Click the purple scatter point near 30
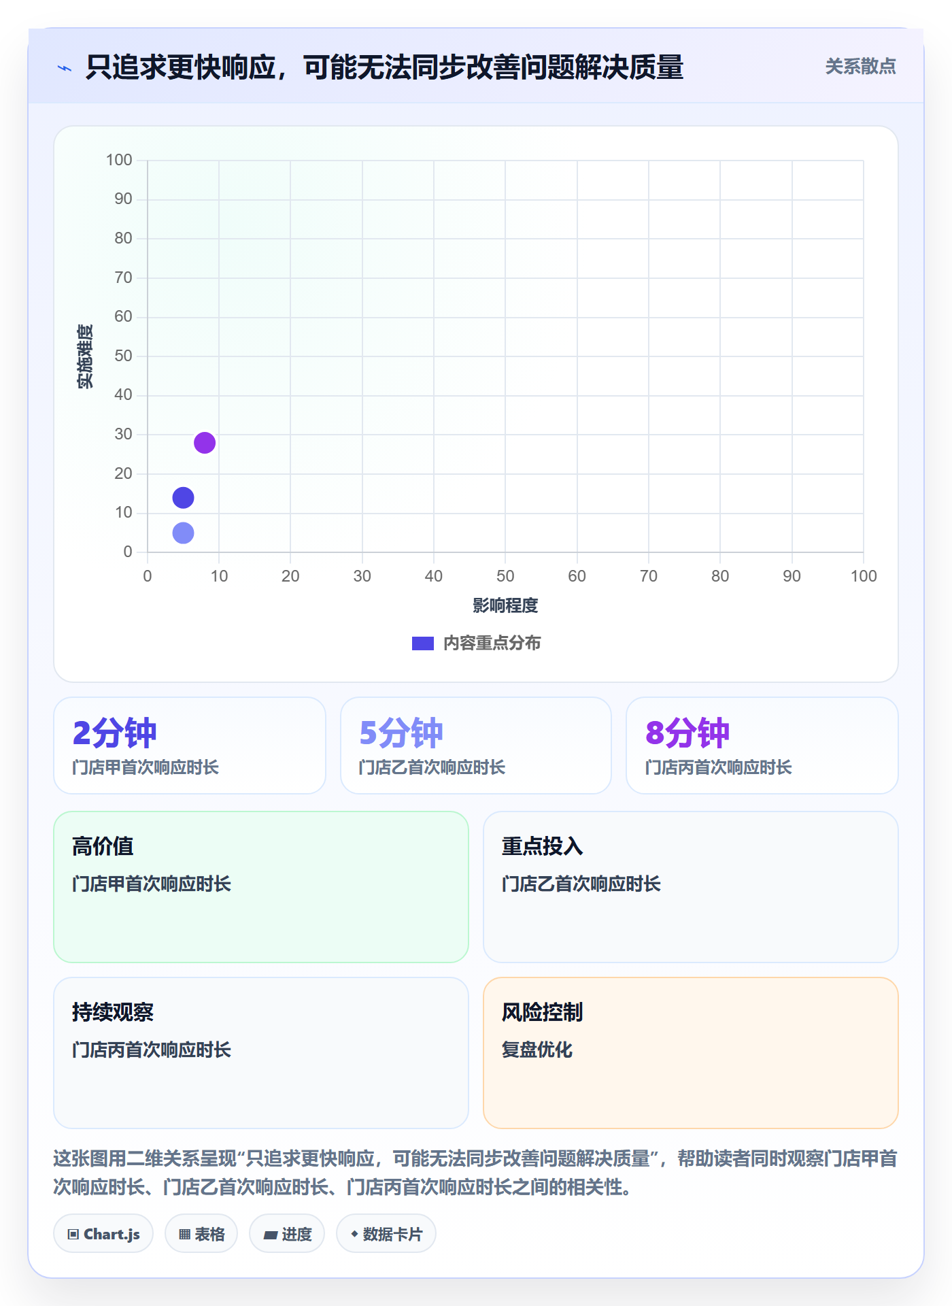Screen dimensions: 952x1306 click(x=205, y=443)
